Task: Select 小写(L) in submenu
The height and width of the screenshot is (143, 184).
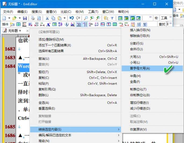Action: coord(152,63)
